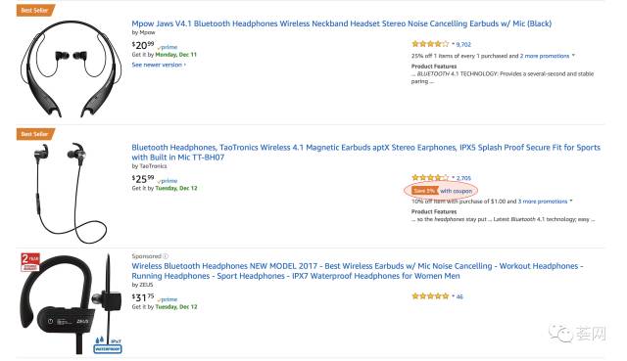Viewport: 627px width, 361px height.
Task: Click the Sponsored info icon
Action: click(x=166, y=256)
